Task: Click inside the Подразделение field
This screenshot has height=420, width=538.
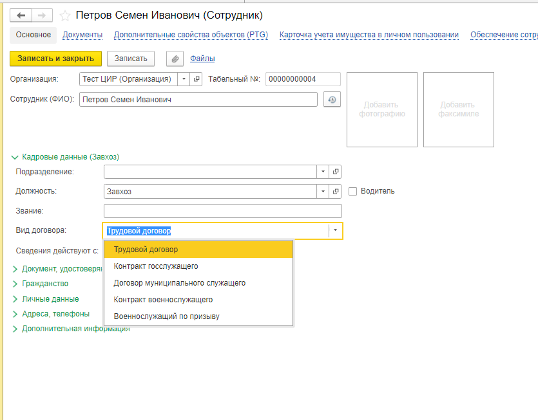Action: click(x=210, y=172)
